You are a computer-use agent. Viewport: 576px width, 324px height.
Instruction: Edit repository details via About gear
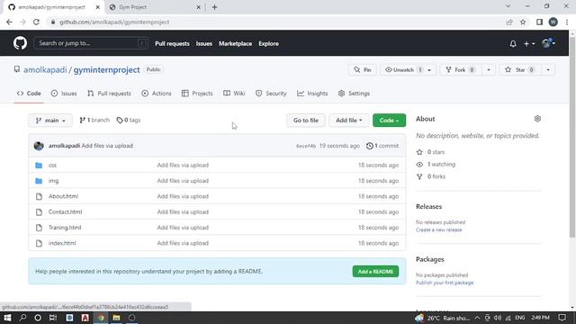point(537,119)
